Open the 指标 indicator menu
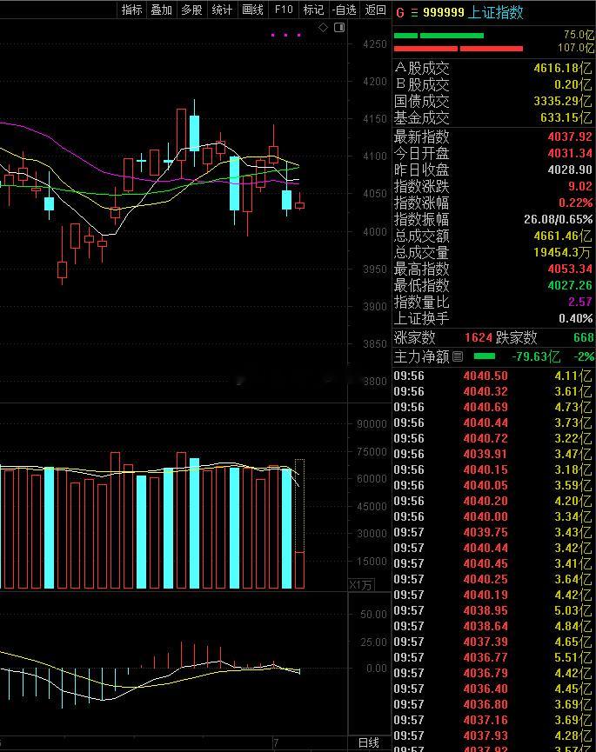 (131, 10)
